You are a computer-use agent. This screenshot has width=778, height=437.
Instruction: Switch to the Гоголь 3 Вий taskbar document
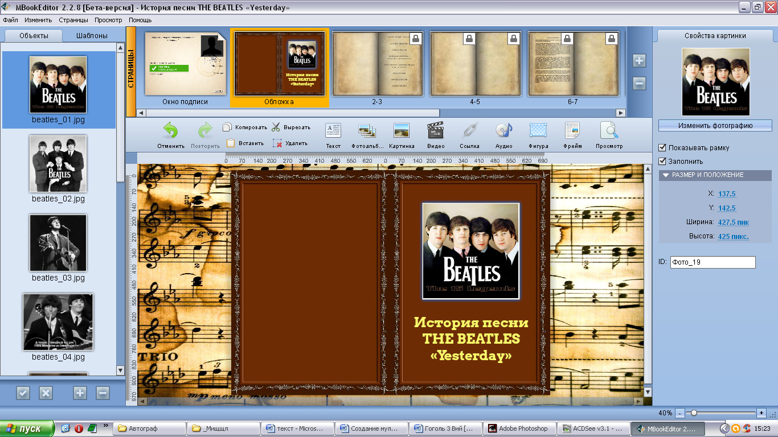tap(445, 428)
